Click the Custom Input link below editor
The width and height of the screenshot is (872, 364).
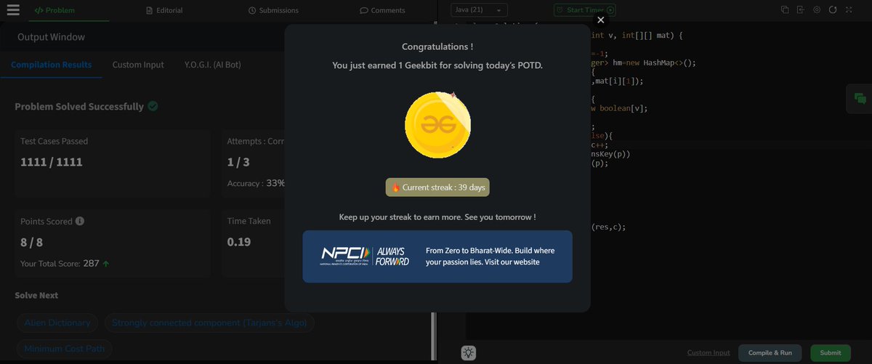[708, 353]
